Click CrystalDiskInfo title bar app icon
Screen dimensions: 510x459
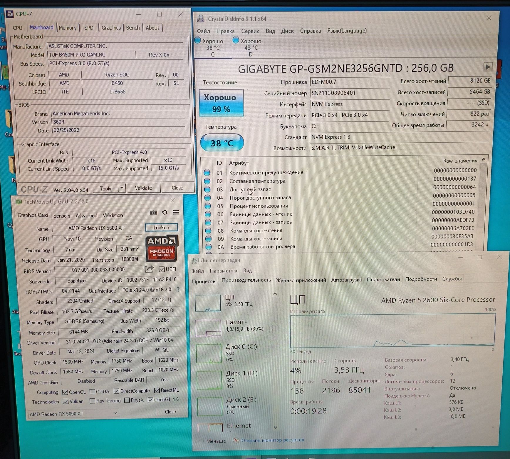tap(201, 19)
